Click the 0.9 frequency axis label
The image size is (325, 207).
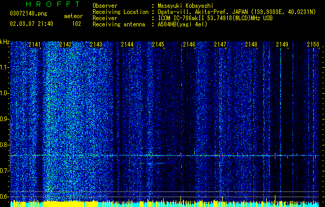(x=5, y=119)
